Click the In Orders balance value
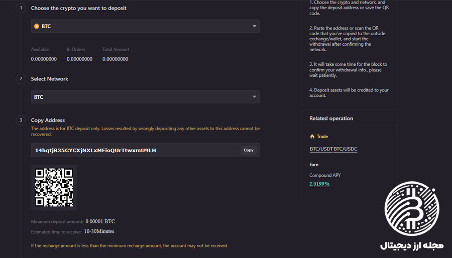This screenshot has height=258, width=452. point(79,59)
